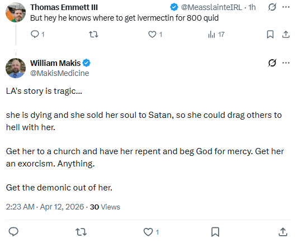Share William Makis's tweet
The height and width of the screenshot is (243, 298).
coord(283,232)
